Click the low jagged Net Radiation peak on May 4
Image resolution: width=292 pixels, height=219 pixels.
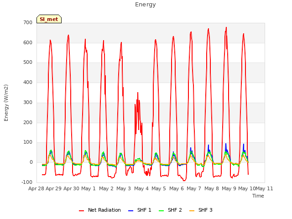[138, 93]
